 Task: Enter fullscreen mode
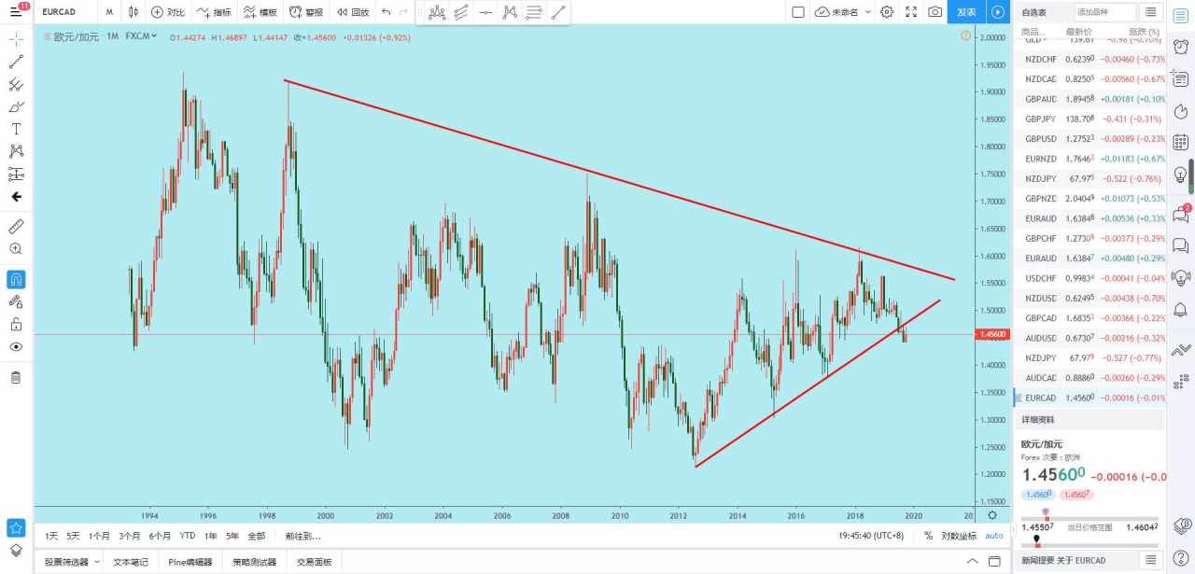click(910, 12)
